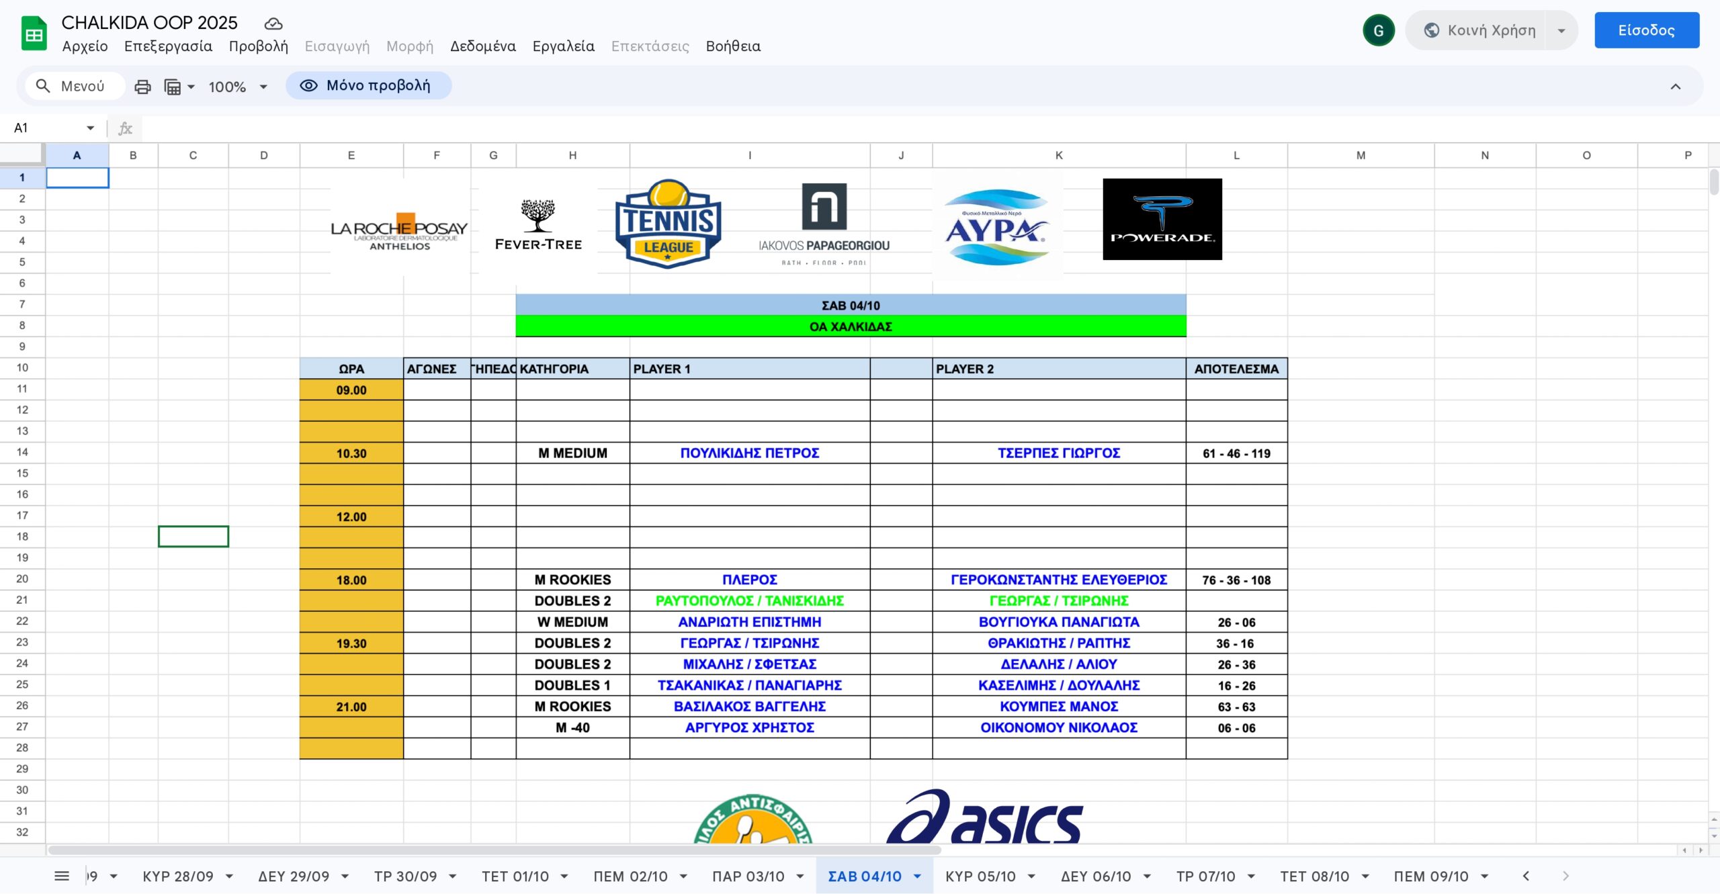Screen dimensions: 1720x894
Task: Click the Μενού search box
Action: coord(74,86)
